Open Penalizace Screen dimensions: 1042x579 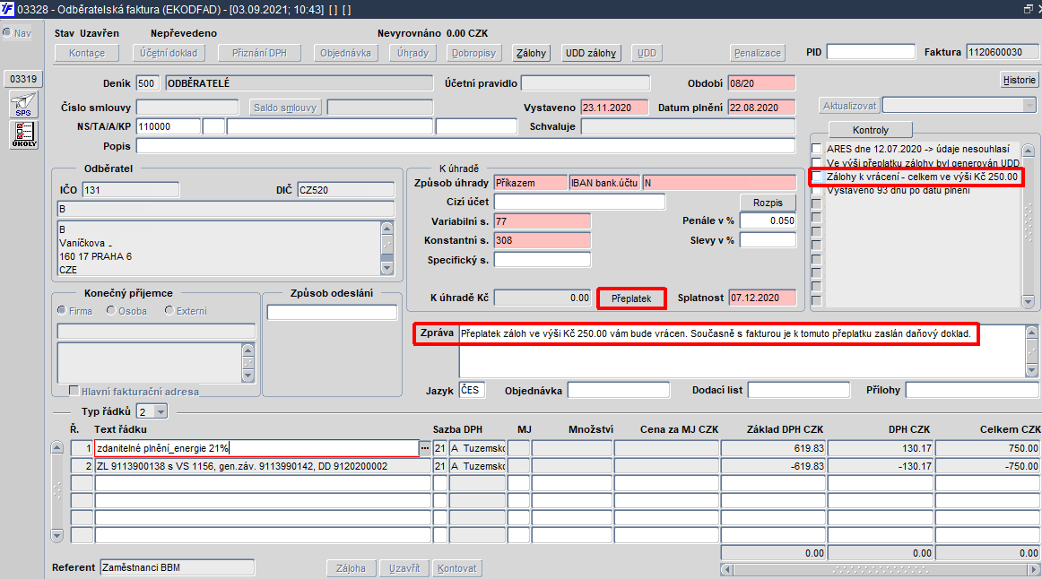click(x=758, y=53)
